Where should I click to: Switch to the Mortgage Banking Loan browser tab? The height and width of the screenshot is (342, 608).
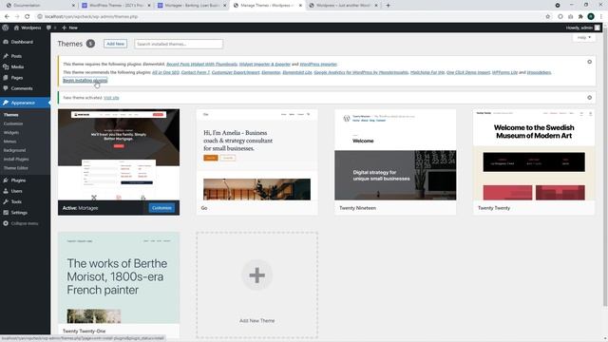(x=191, y=6)
